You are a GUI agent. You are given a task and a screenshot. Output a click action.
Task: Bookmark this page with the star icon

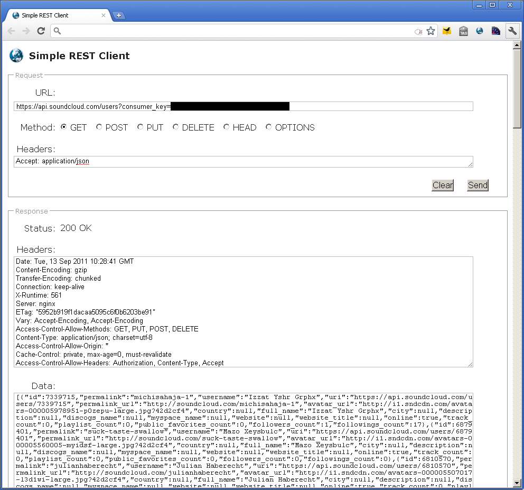click(431, 31)
